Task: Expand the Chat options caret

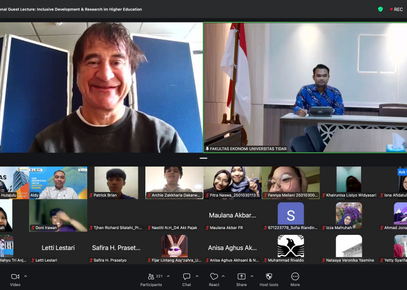Action: [197, 276]
